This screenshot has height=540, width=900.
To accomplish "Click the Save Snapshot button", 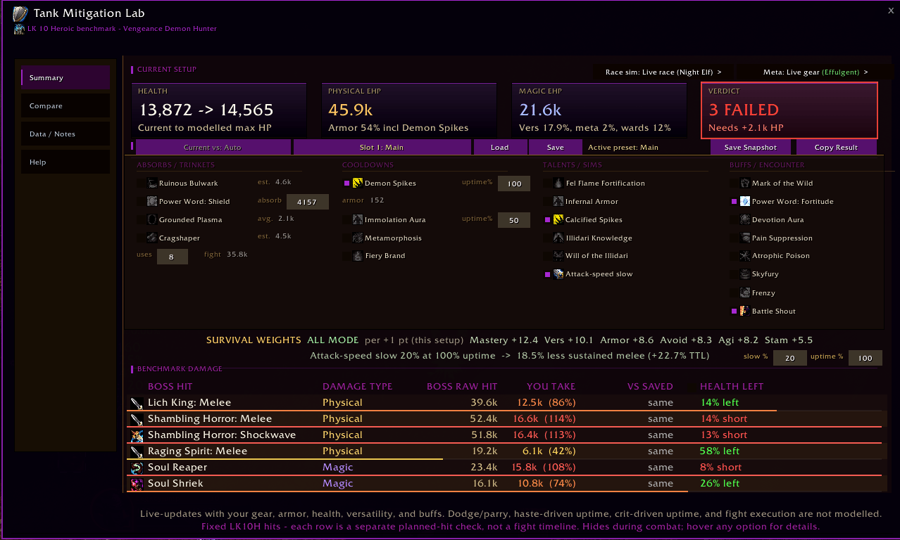I will pyautogui.click(x=751, y=147).
